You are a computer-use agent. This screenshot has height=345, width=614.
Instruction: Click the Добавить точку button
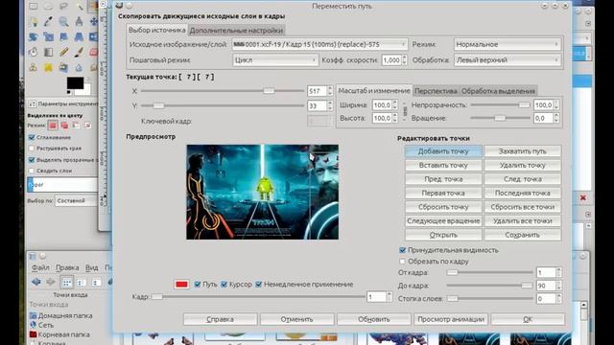click(x=443, y=151)
